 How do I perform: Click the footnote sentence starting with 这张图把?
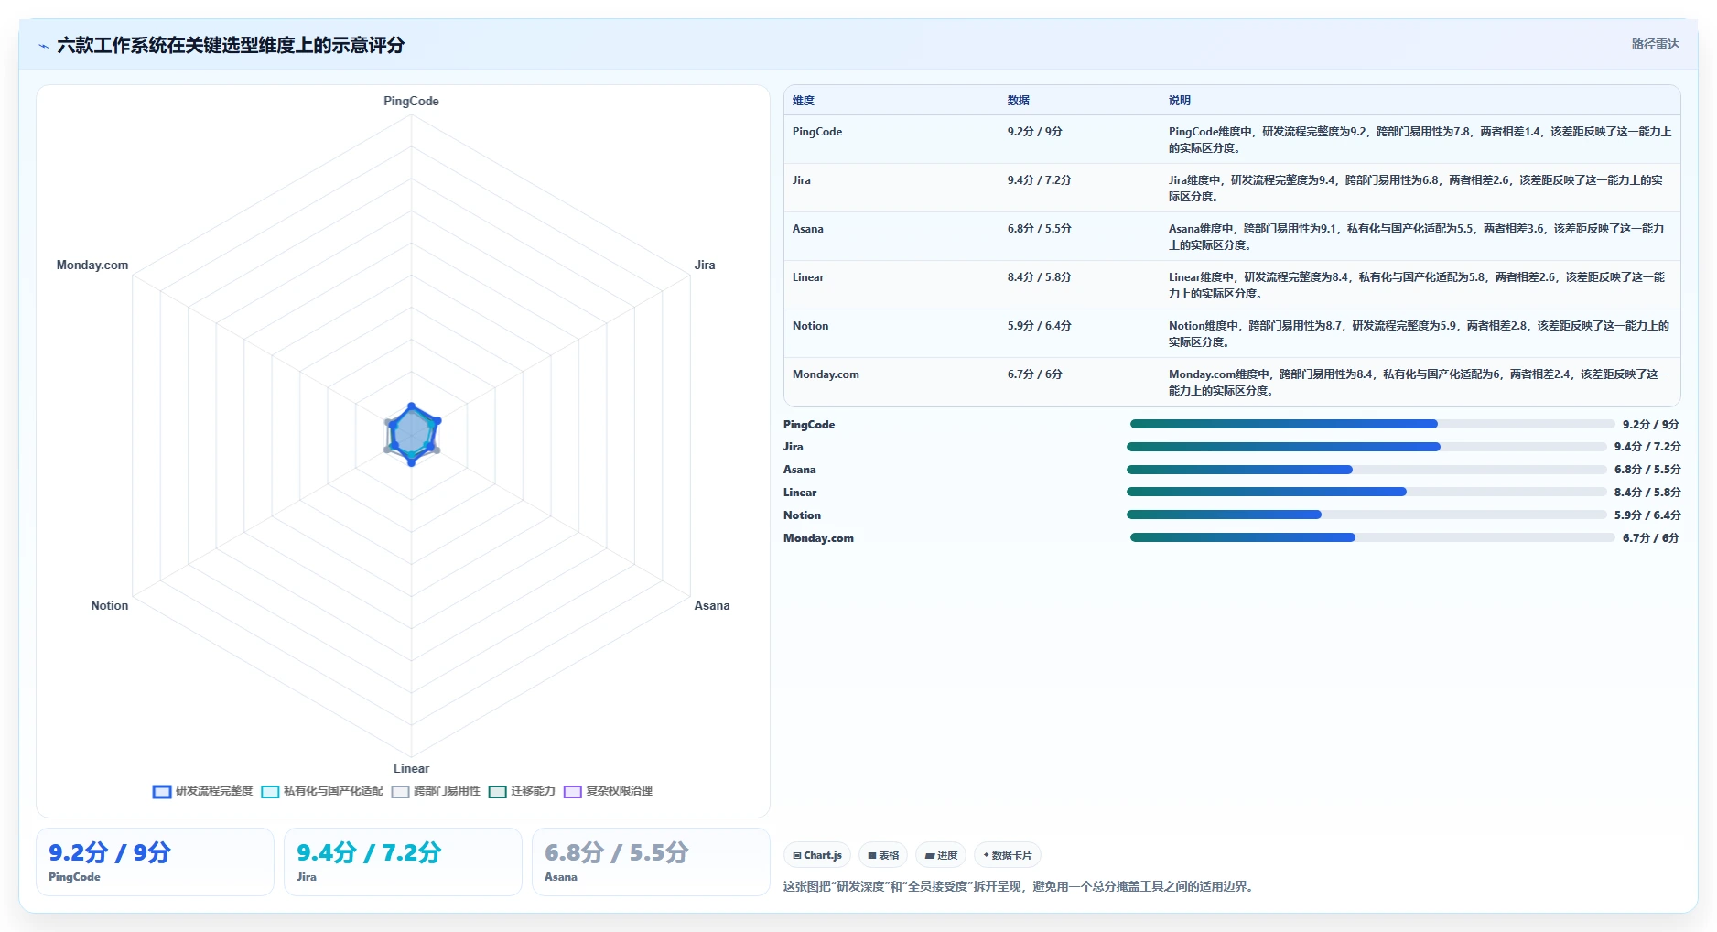tap(1019, 886)
